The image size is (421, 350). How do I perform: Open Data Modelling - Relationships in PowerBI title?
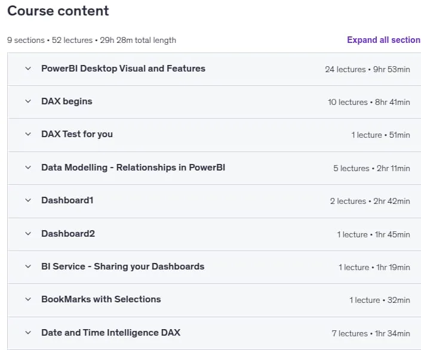click(133, 168)
